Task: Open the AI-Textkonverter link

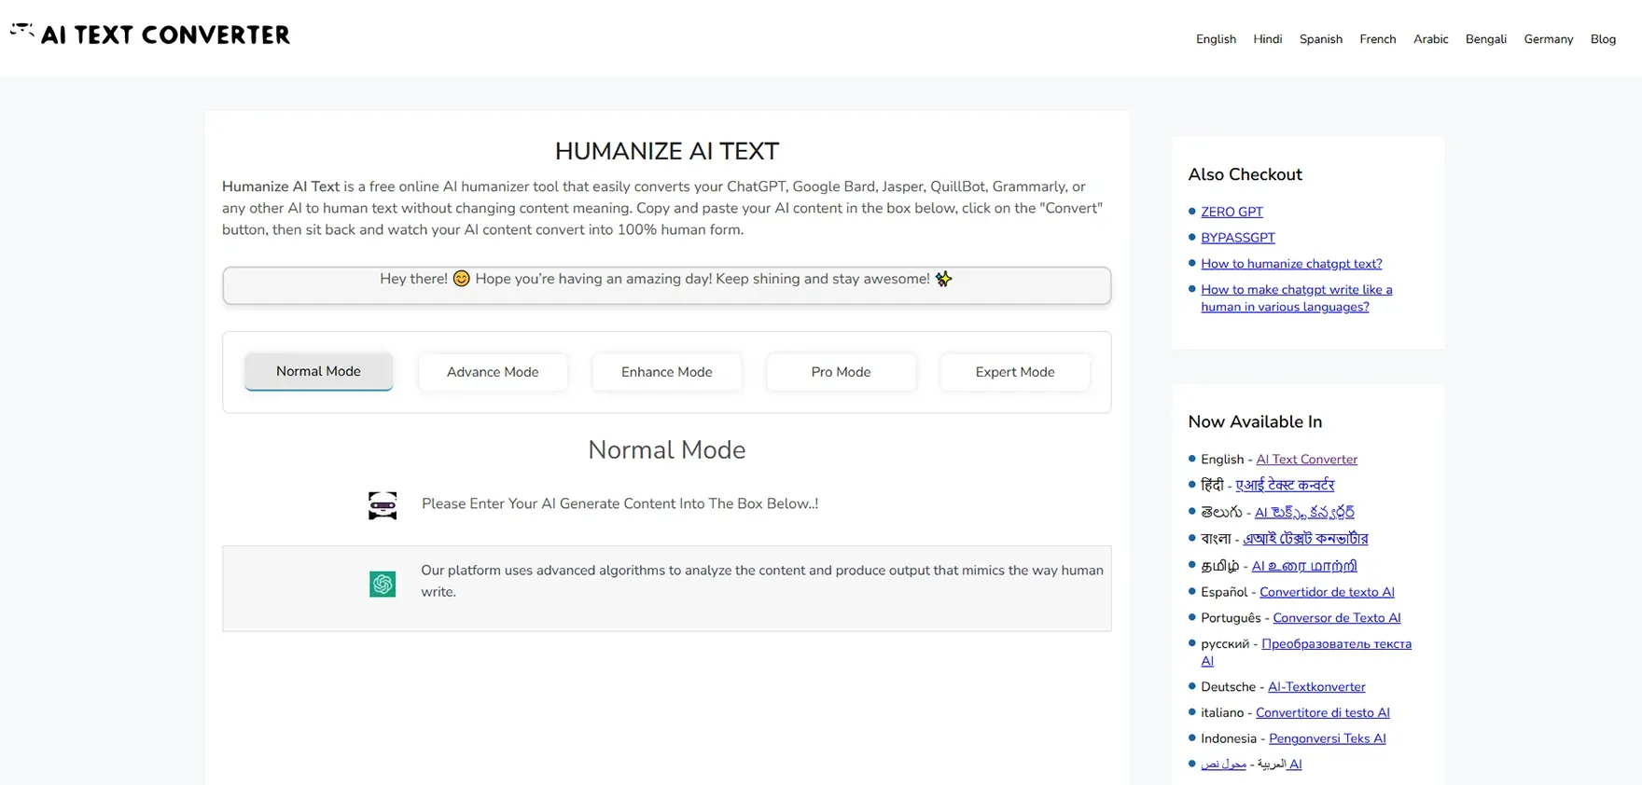Action: (1316, 687)
